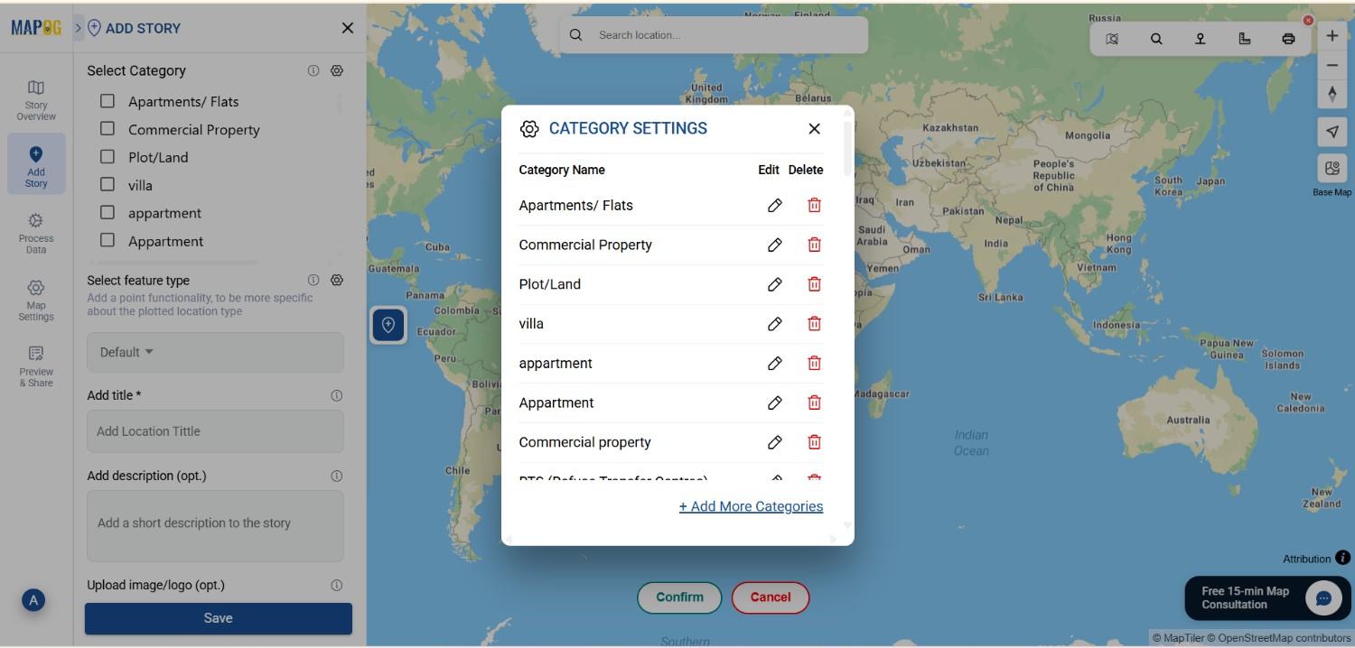
Task: Select the Story Overview panel icon
Action: click(x=35, y=95)
